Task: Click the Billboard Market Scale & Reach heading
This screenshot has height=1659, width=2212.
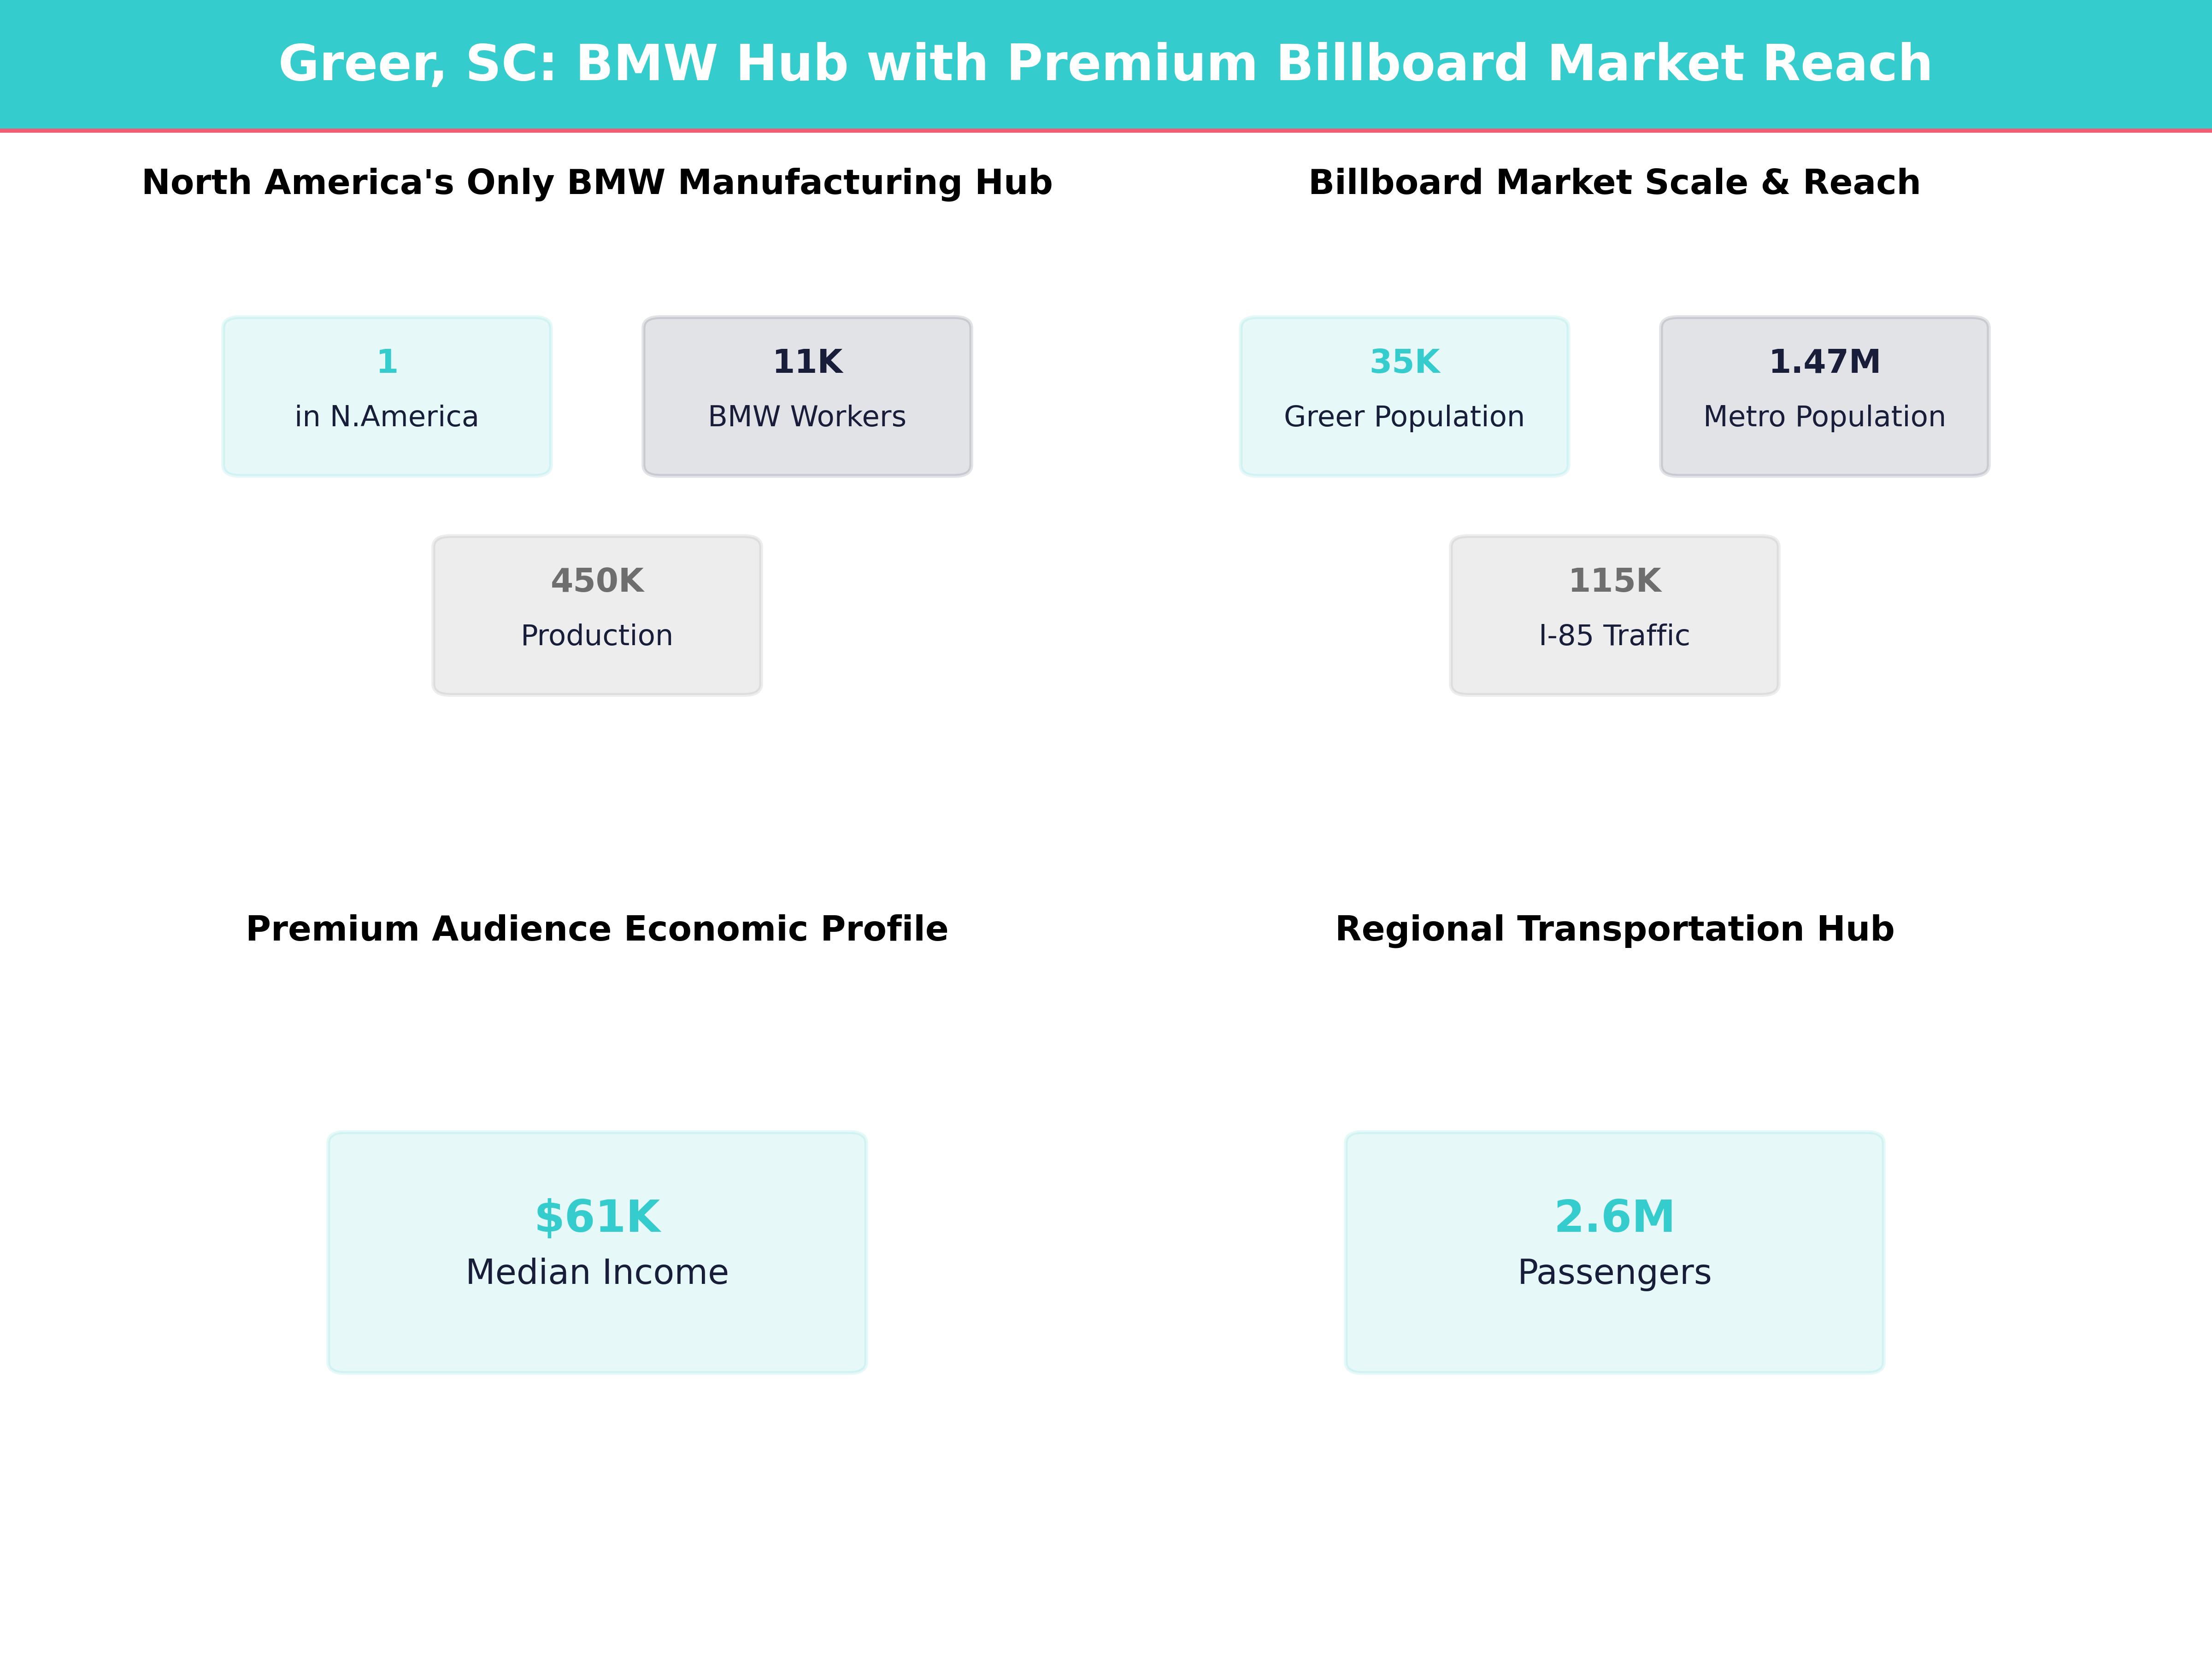Action: (x=1614, y=182)
